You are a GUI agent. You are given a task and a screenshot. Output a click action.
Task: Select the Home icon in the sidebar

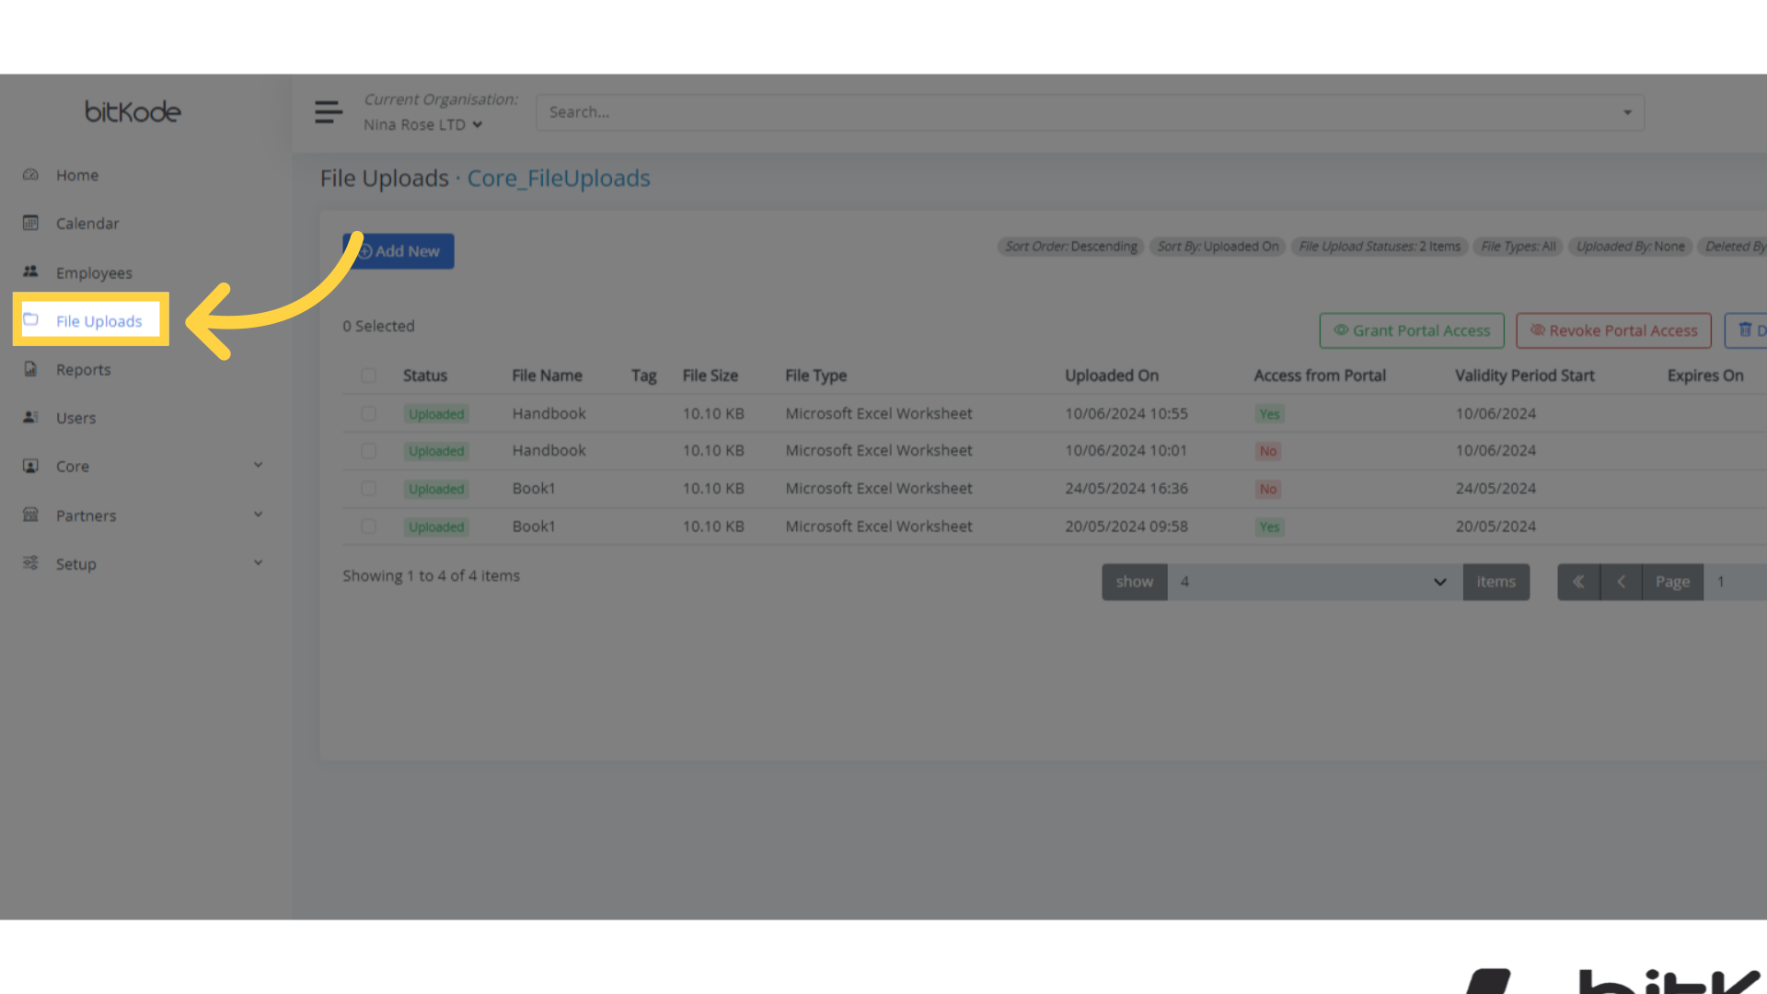click(30, 174)
